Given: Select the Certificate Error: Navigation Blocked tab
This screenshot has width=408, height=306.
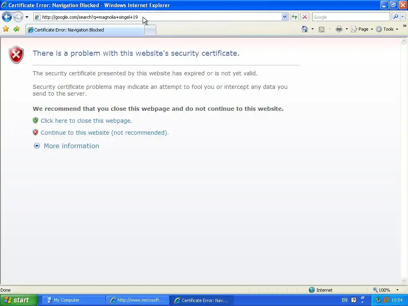Looking at the screenshot, I should coord(85,30).
